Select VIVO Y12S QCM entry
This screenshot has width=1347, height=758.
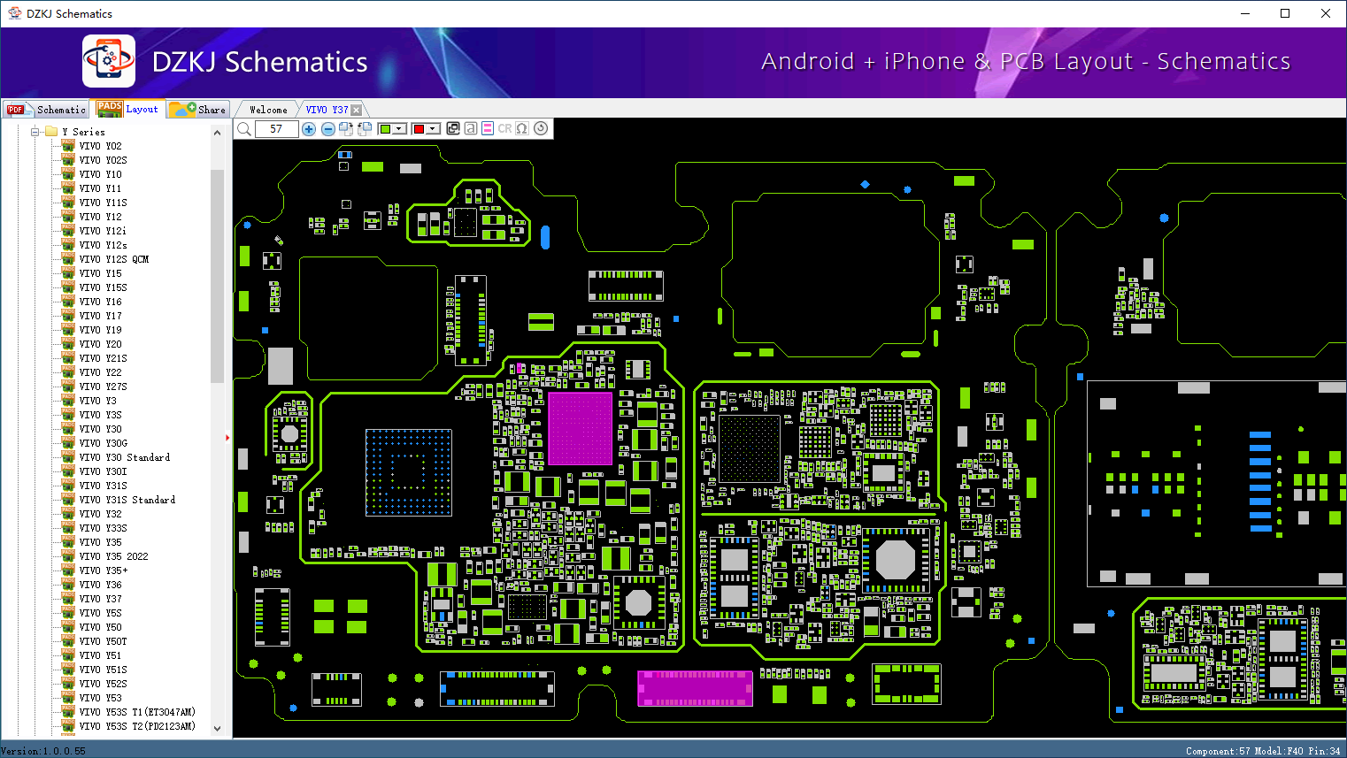coord(114,259)
